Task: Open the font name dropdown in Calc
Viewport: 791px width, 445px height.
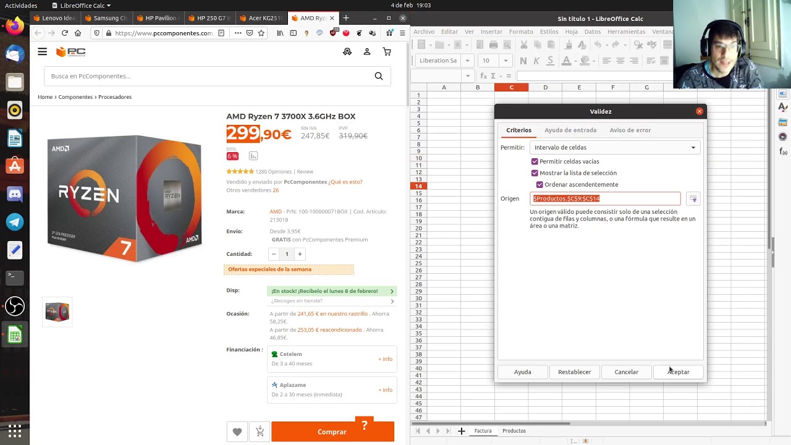Action: [x=468, y=61]
